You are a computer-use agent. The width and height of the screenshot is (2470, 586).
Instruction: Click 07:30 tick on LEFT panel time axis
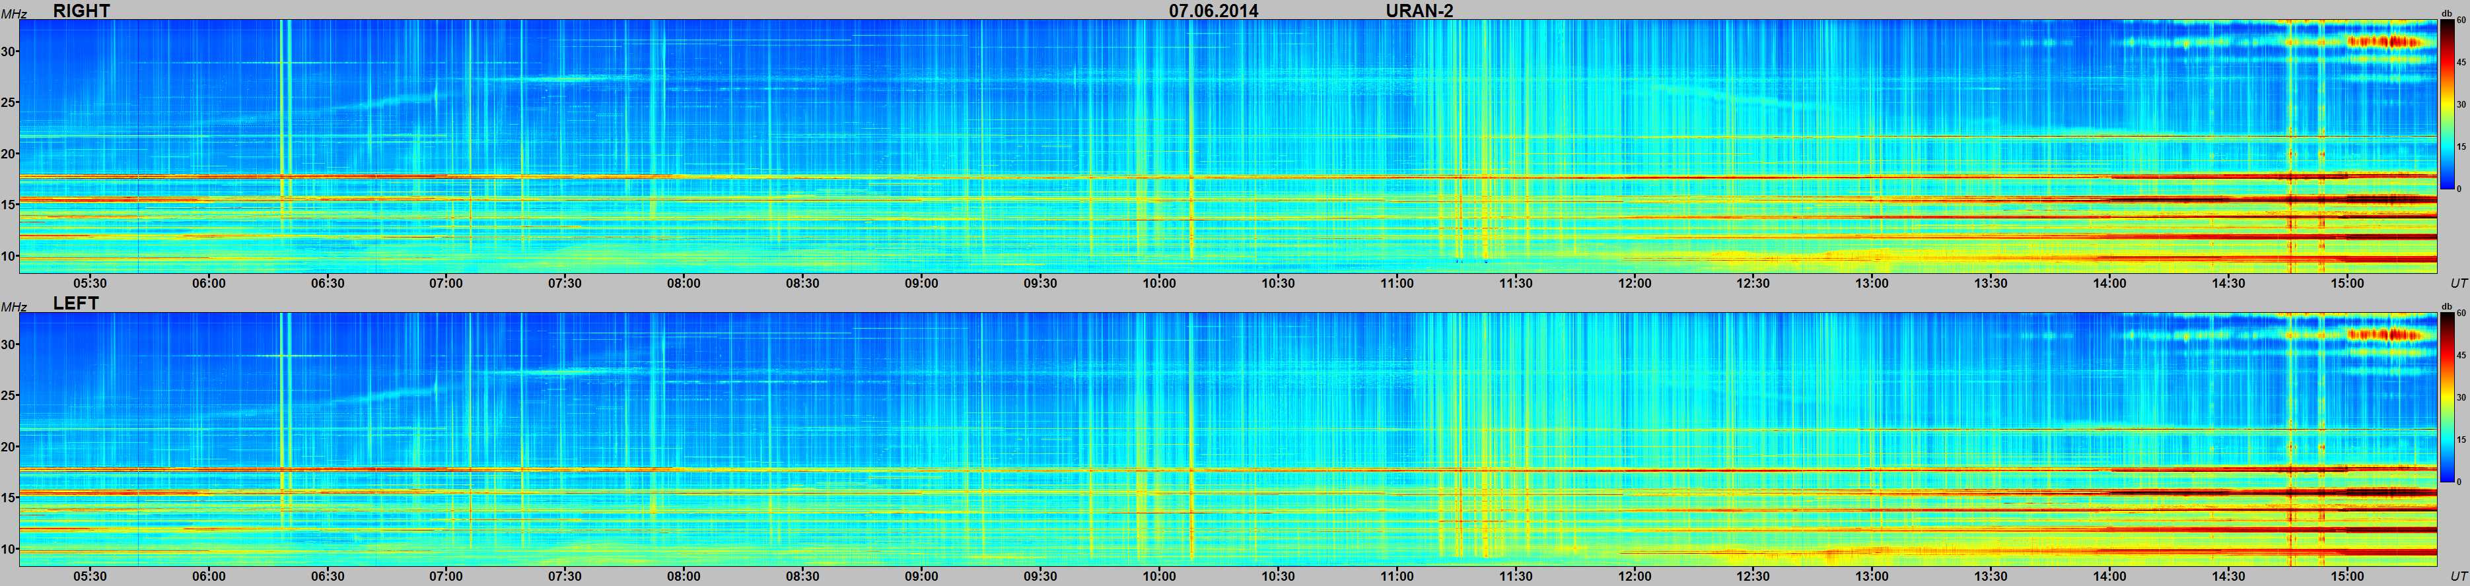(x=565, y=576)
